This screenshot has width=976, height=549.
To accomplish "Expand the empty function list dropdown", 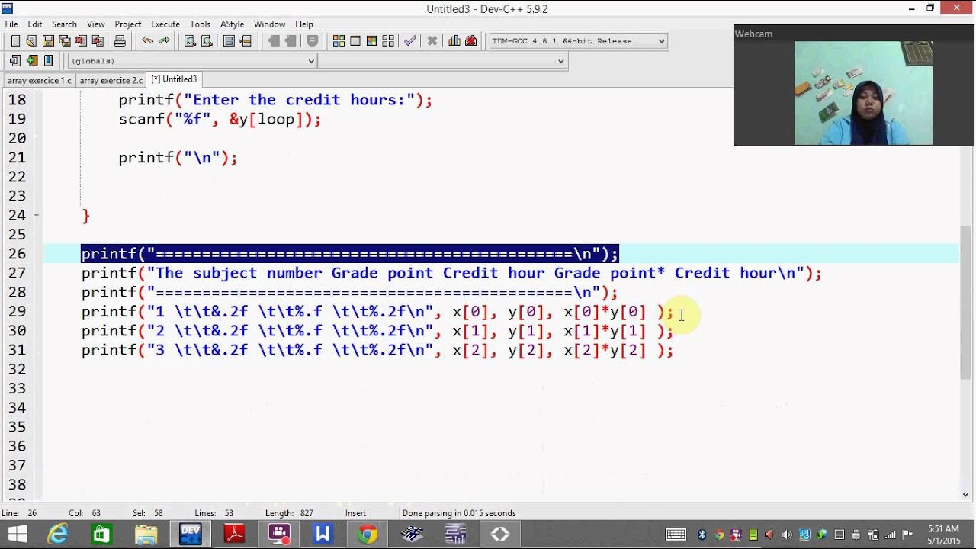I will click(x=442, y=61).
